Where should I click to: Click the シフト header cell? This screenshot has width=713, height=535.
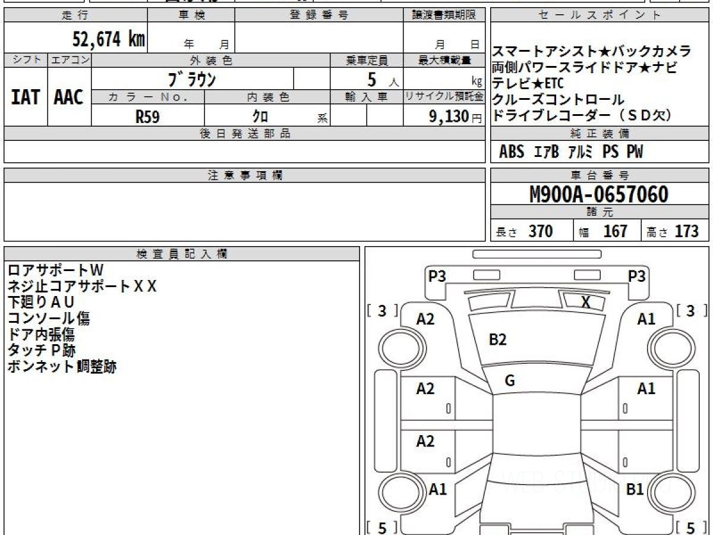click(x=26, y=60)
